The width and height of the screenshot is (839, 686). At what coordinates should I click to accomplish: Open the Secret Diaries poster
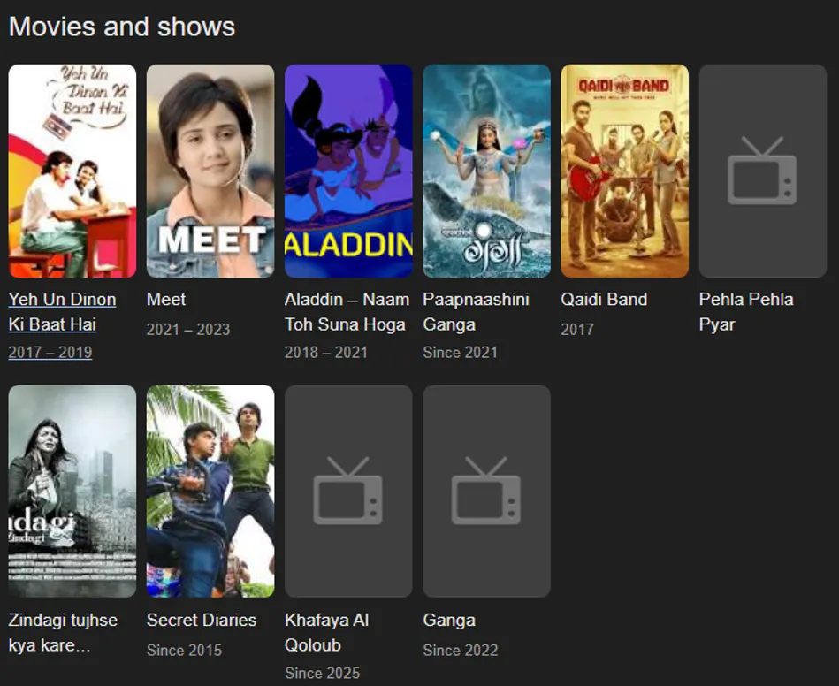tap(210, 492)
